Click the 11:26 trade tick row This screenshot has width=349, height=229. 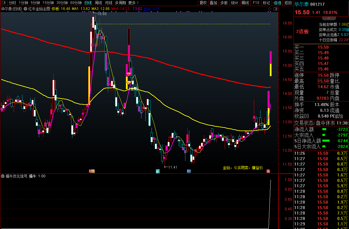pyautogui.click(x=321, y=153)
